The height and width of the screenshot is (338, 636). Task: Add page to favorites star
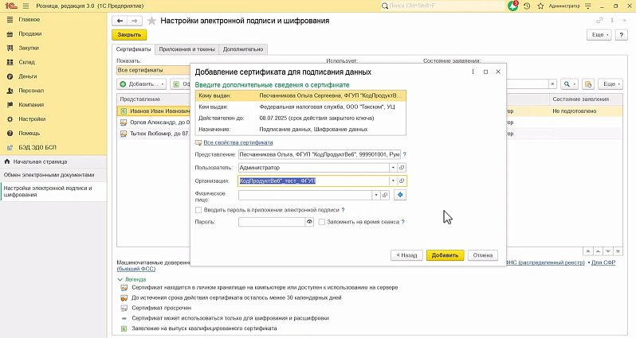(x=151, y=21)
